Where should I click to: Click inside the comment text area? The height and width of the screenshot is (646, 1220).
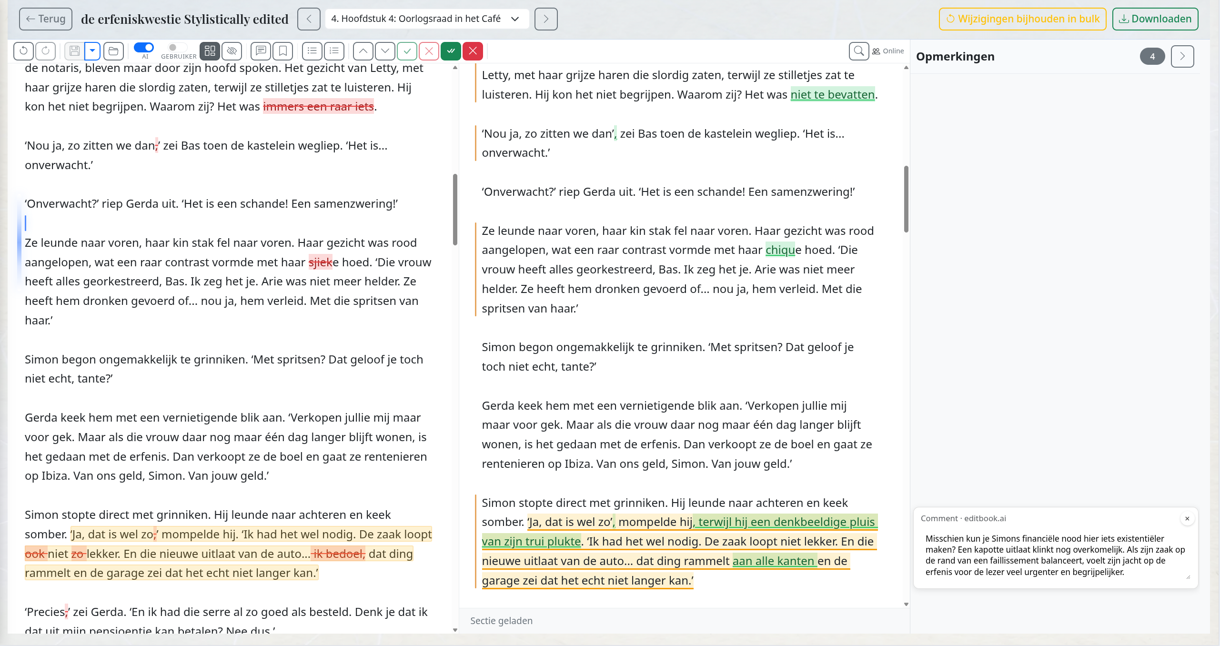(1056, 555)
